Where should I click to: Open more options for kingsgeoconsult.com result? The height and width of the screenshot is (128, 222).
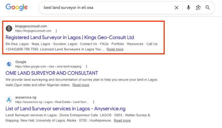(x=56, y=31)
